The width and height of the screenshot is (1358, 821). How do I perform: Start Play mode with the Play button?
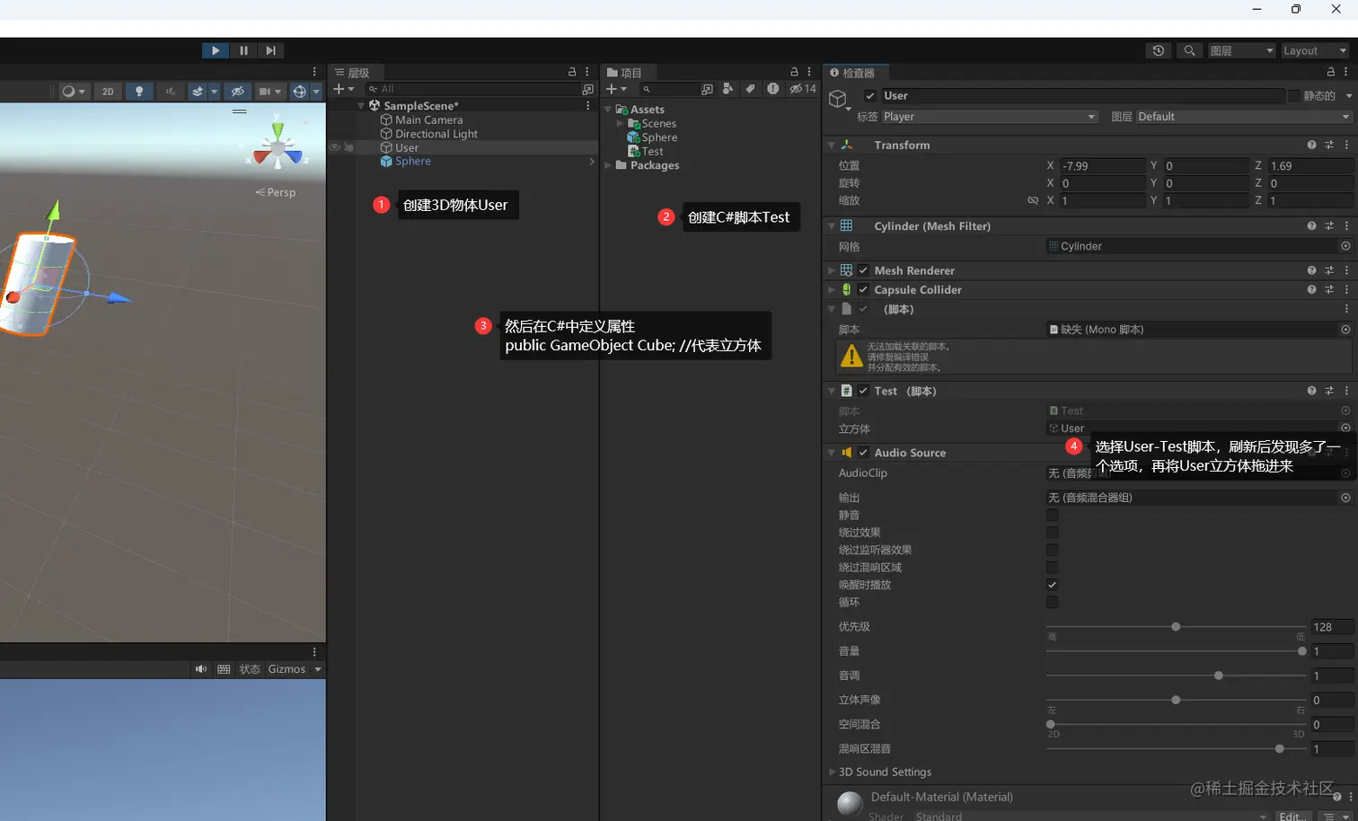click(216, 50)
